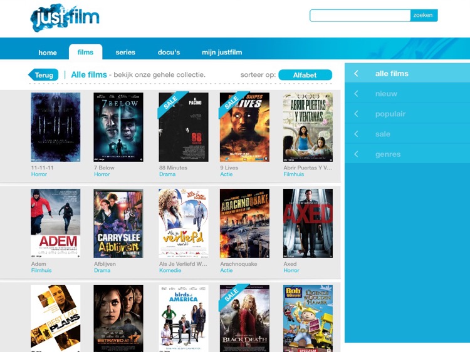Click the search input field
The image size is (470, 352).
[x=360, y=16]
